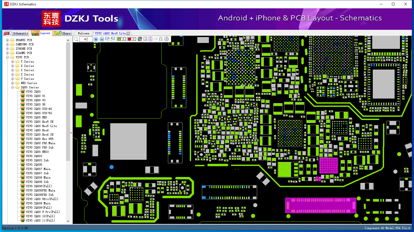Expand the X Series folder
Image resolution: width=414 pixels, height=232 pixels.
click(x=13, y=66)
